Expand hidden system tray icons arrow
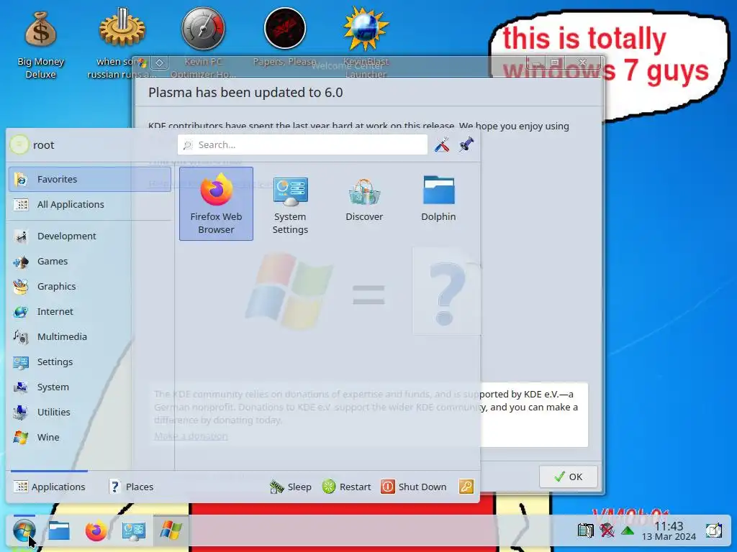 (628, 531)
